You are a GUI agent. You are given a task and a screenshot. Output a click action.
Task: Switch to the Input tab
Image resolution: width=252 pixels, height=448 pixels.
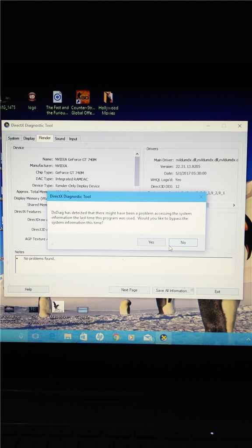(73, 139)
